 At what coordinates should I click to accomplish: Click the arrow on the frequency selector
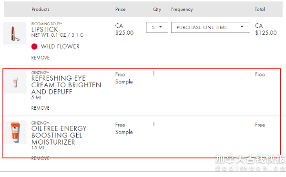pyautogui.click(x=242, y=27)
